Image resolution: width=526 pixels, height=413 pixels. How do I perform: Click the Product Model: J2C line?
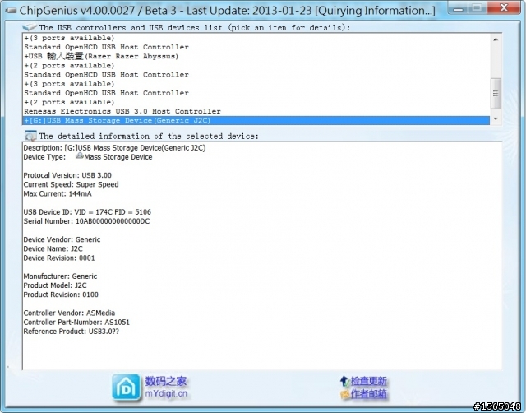pyautogui.click(x=55, y=285)
